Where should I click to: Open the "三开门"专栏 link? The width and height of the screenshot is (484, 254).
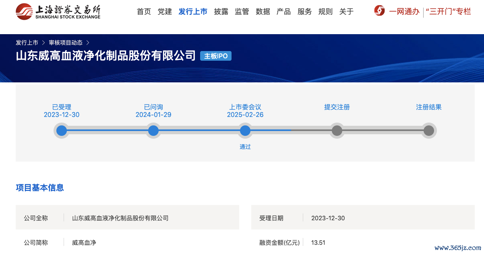(x=448, y=12)
